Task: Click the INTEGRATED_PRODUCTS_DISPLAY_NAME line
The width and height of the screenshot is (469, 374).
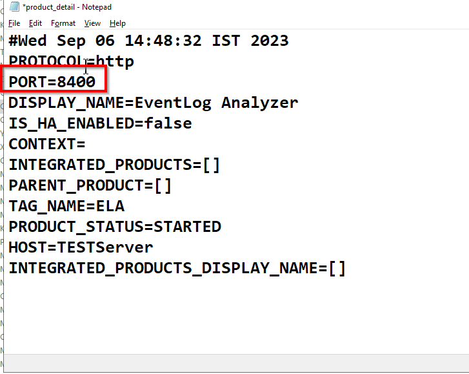Action: [x=177, y=268]
